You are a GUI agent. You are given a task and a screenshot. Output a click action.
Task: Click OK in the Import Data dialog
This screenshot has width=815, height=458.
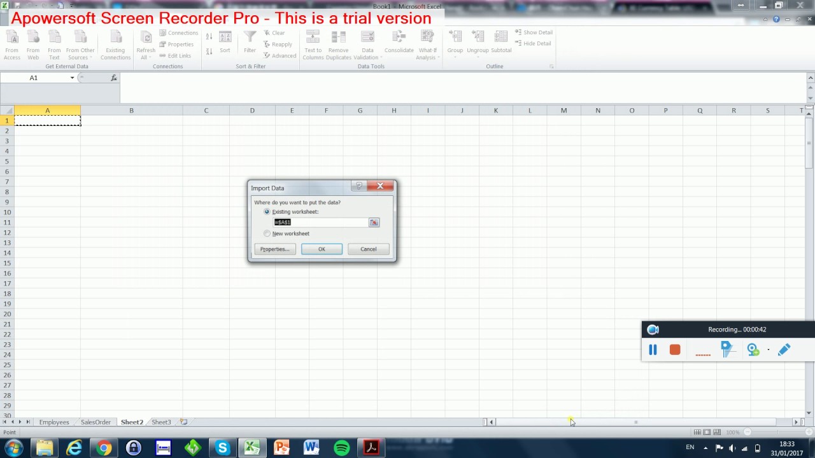(x=322, y=249)
